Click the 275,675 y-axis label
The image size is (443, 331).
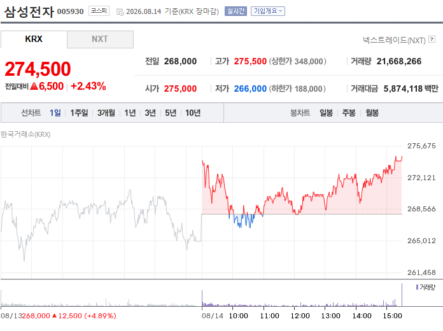(x=421, y=146)
